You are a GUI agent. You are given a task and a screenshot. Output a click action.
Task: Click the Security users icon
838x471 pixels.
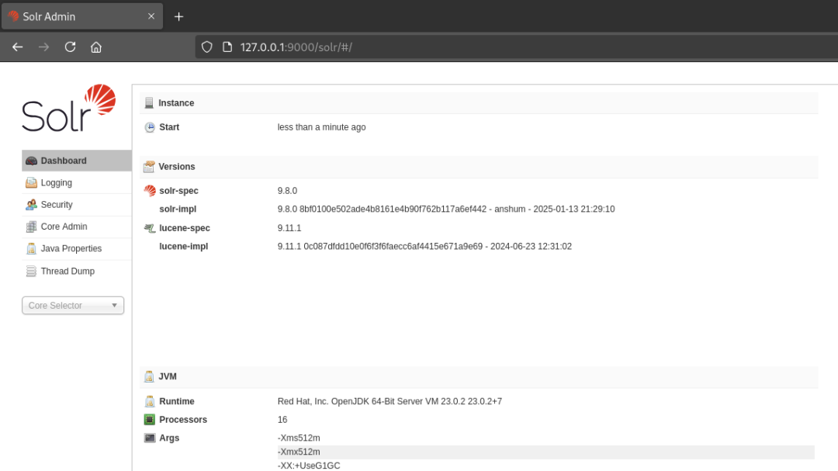click(x=31, y=205)
